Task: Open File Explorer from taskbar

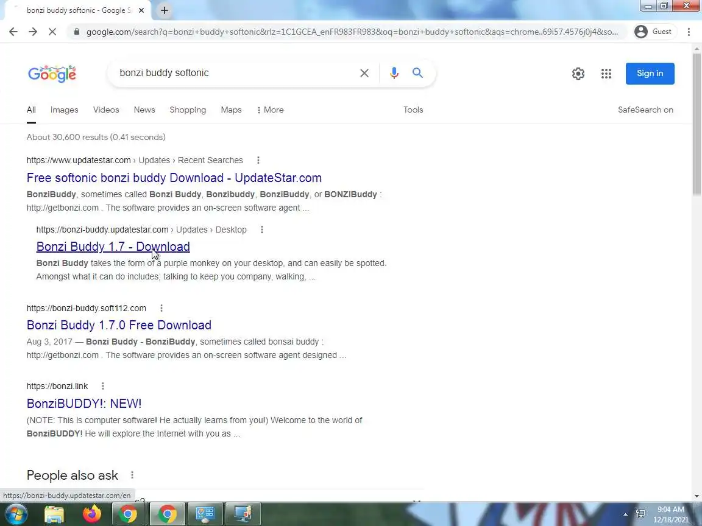Action: click(54, 514)
